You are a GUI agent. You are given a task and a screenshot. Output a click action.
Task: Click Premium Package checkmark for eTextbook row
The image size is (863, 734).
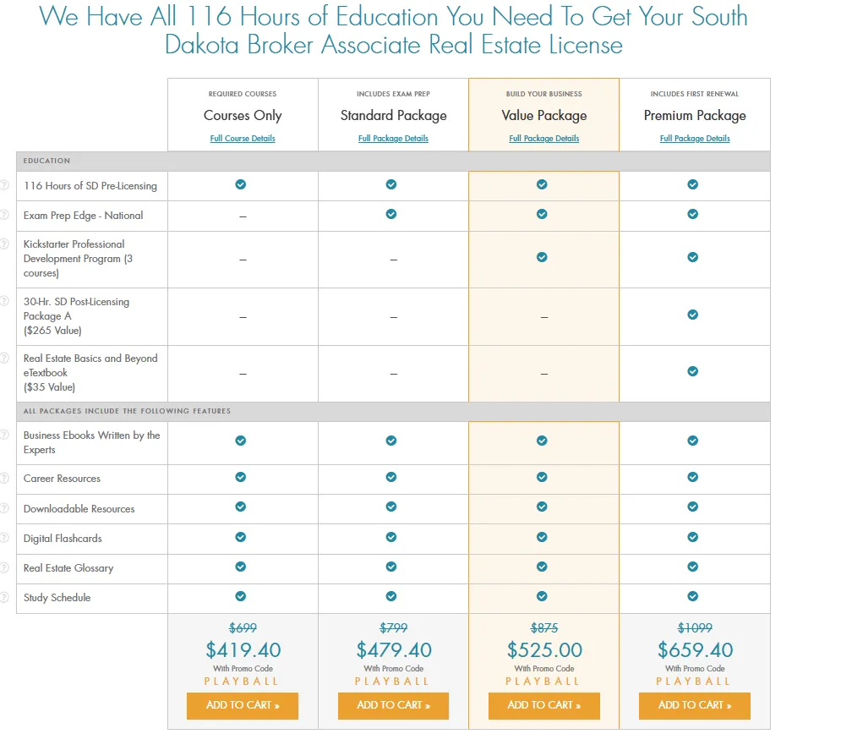(693, 371)
